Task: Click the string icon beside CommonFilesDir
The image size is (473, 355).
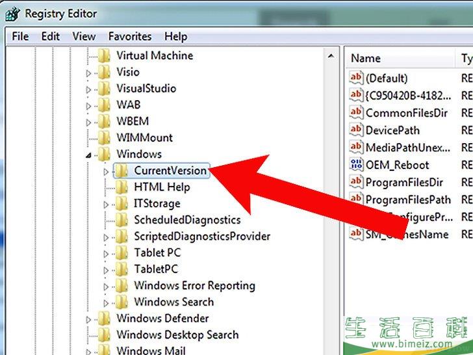Action: coord(356,112)
